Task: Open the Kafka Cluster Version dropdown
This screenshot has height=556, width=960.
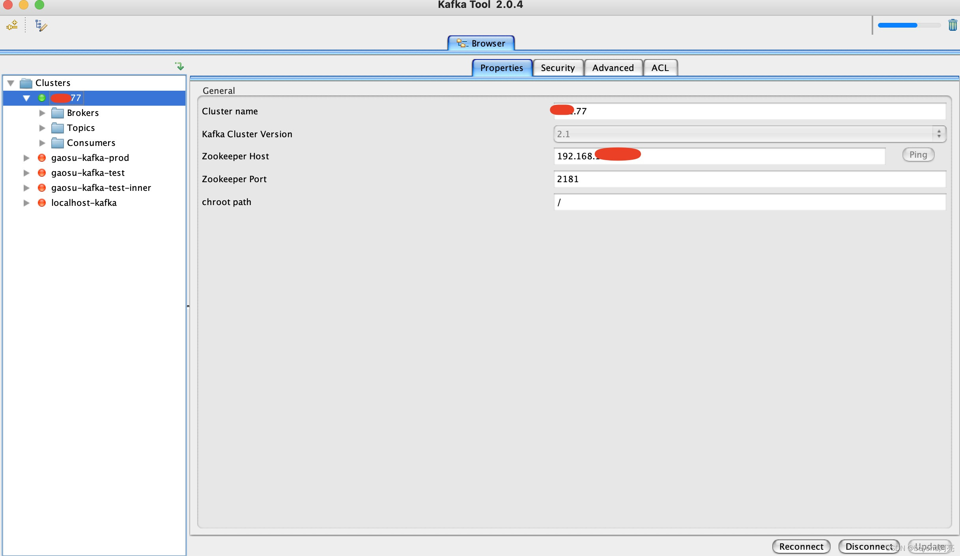Action: click(x=940, y=134)
